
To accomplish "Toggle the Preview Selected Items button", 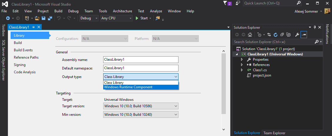I will (304, 35).
